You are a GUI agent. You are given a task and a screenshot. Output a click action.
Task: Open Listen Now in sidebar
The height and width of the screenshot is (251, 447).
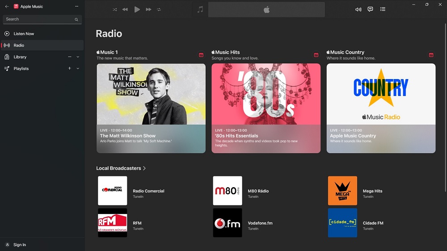[x=42, y=33]
